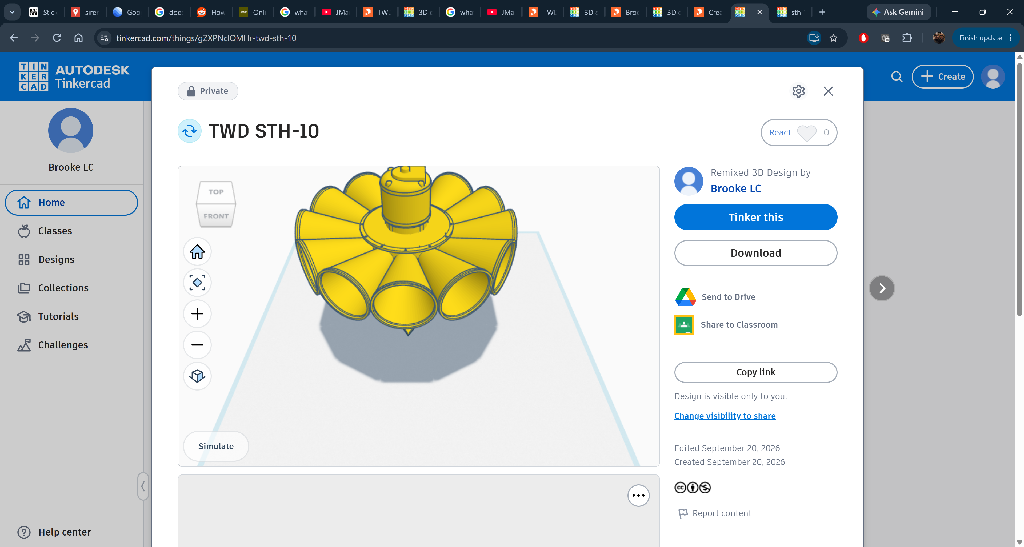Click the Send to Drive icon
The height and width of the screenshot is (547, 1024).
pos(685,297)
